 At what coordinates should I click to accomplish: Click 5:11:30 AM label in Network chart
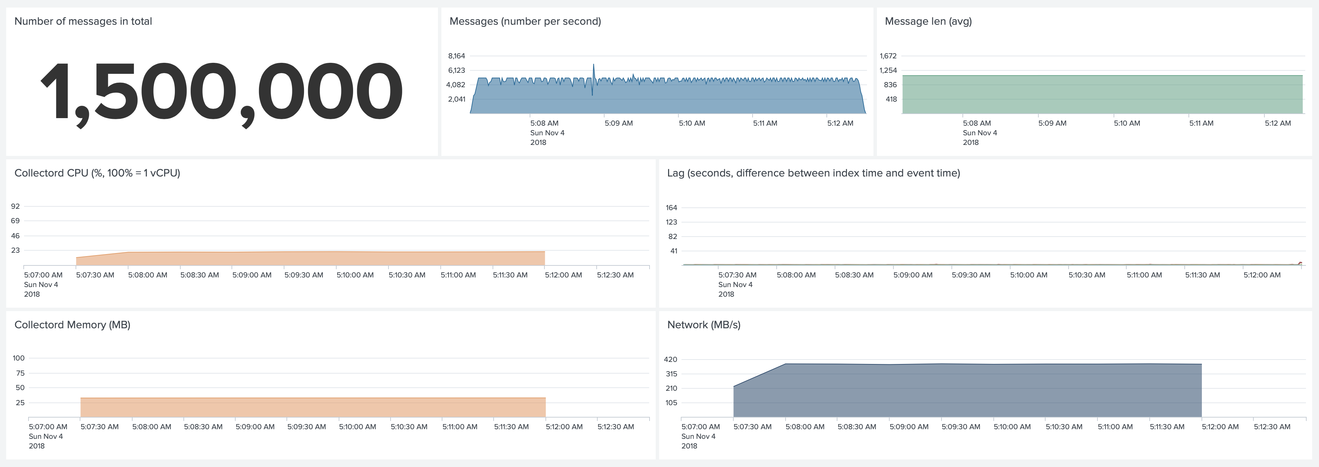pyautogui.click(x=1167, y=426)
